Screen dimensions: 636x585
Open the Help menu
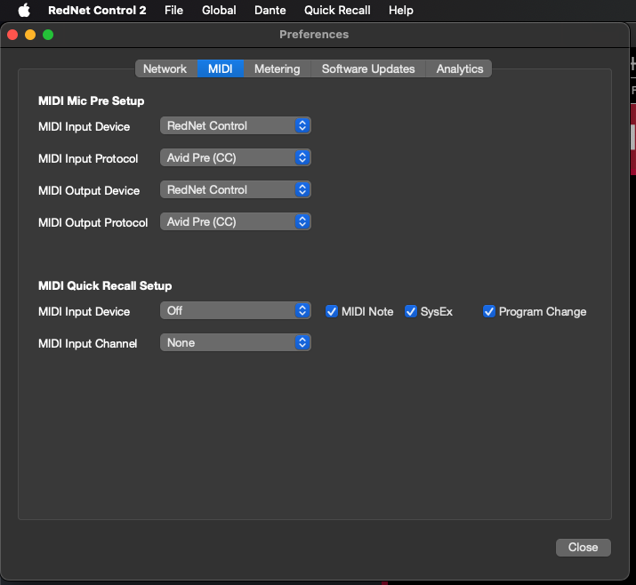401,10
